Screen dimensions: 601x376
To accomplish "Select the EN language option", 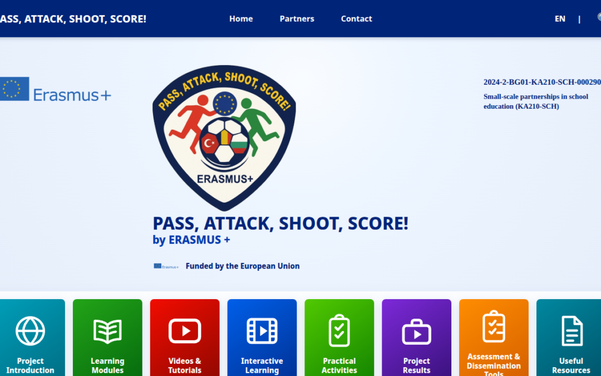I will (x=560, y=19).
